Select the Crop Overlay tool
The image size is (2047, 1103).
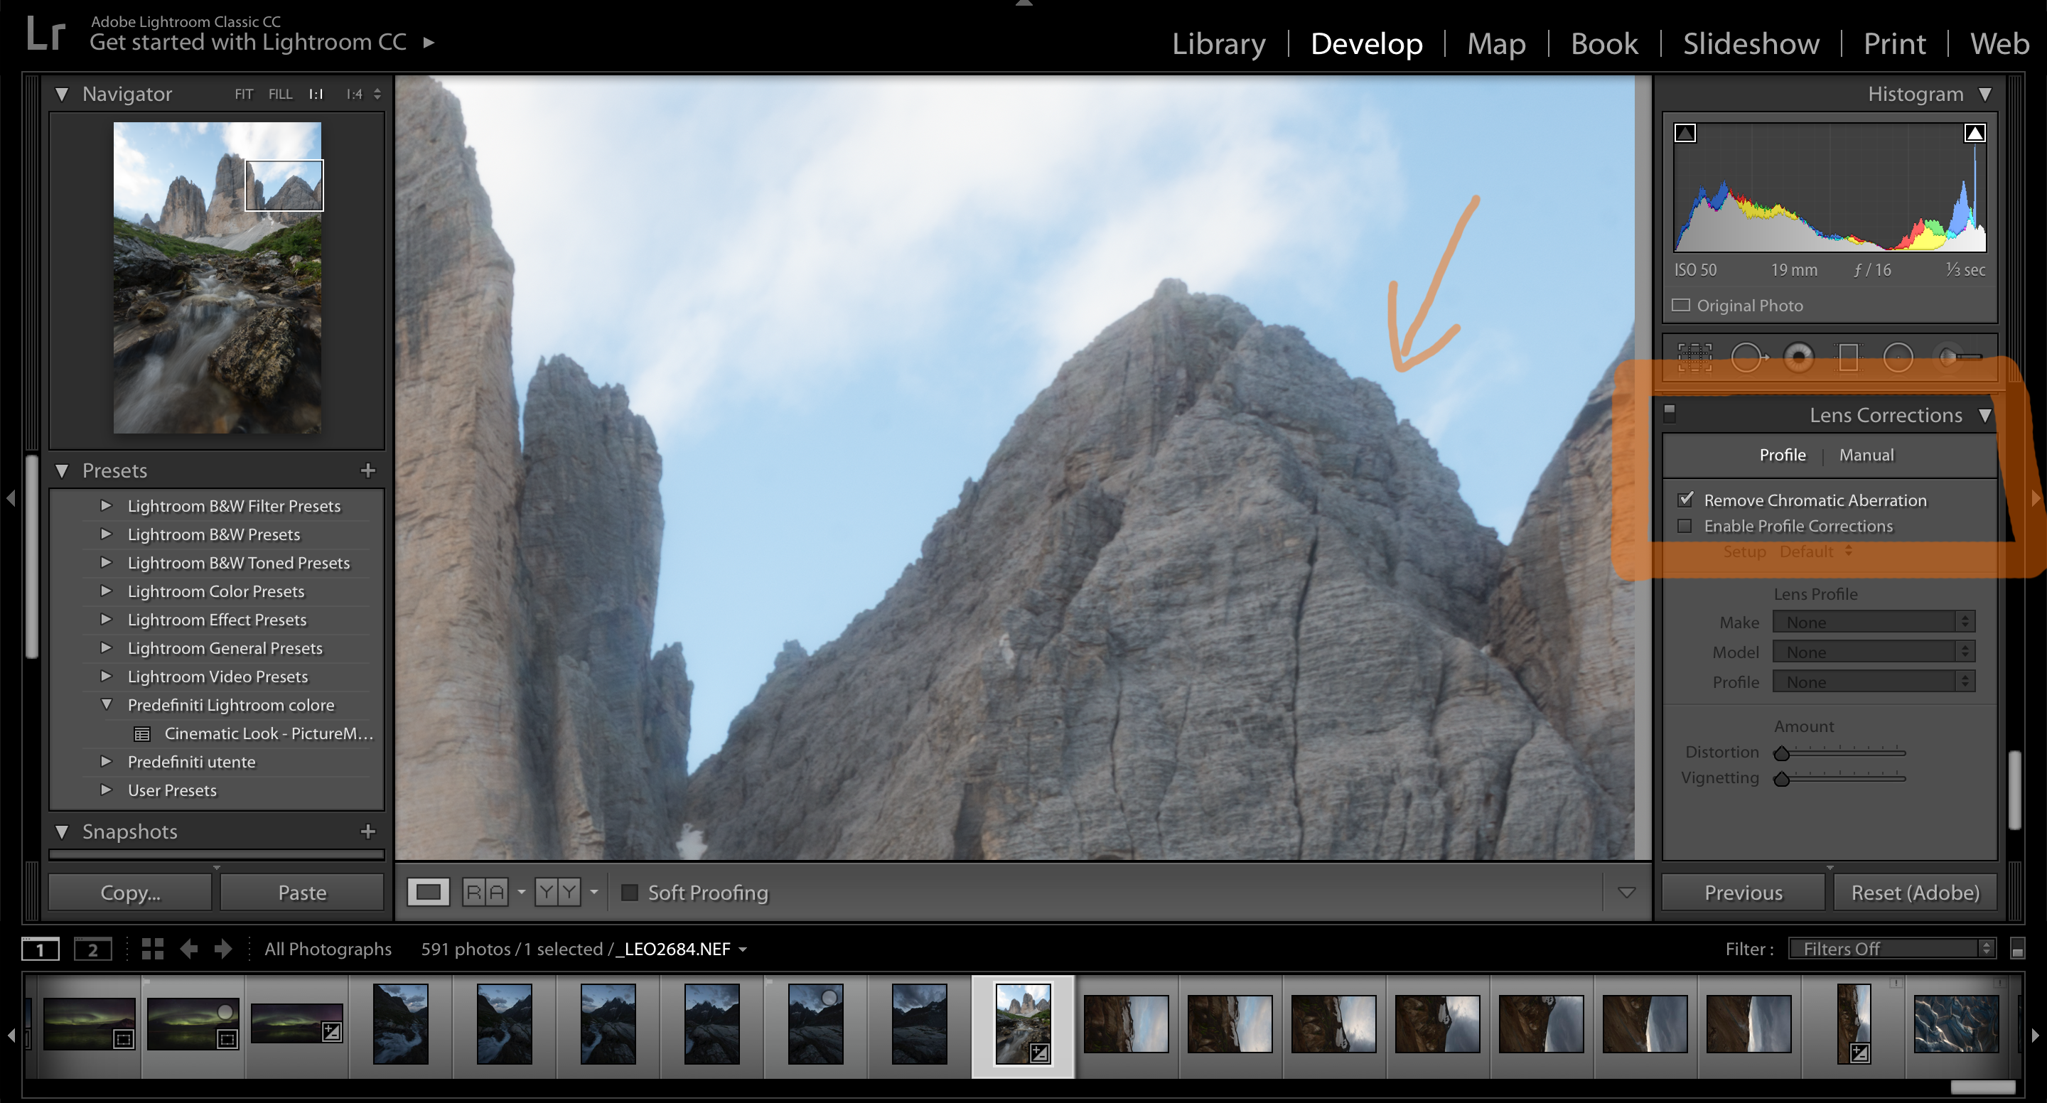tap(1694, 357)
